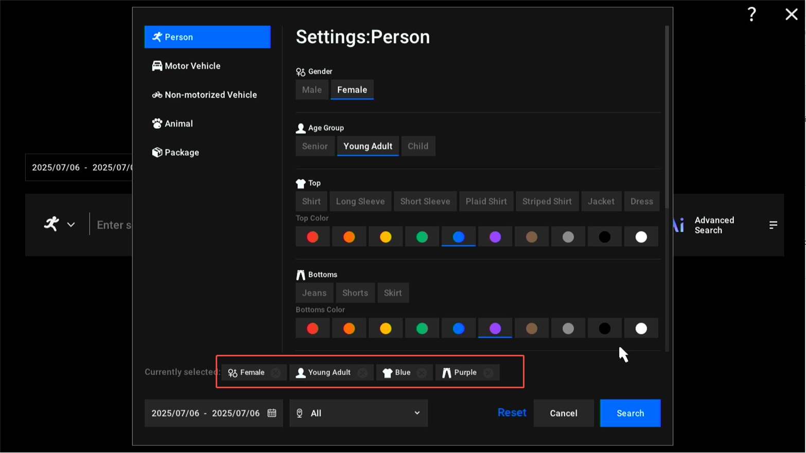The width and height of the screenshot is (806, 453).
Task: Click the dialog date range field 2025/07/06
Action: point(214,413)
